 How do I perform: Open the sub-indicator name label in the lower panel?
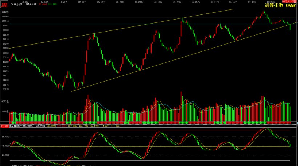point(21,126)
